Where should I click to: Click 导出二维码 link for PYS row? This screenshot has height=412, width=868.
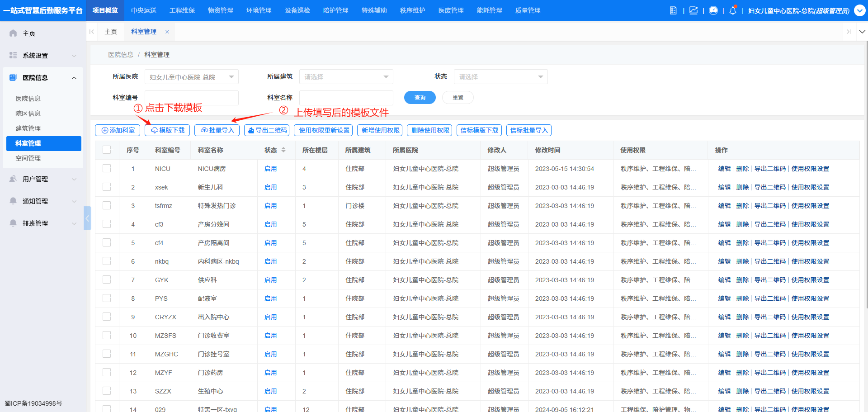(770, 298)
